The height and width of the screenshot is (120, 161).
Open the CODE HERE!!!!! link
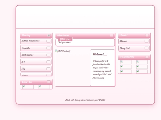click(x=36, y=41)
